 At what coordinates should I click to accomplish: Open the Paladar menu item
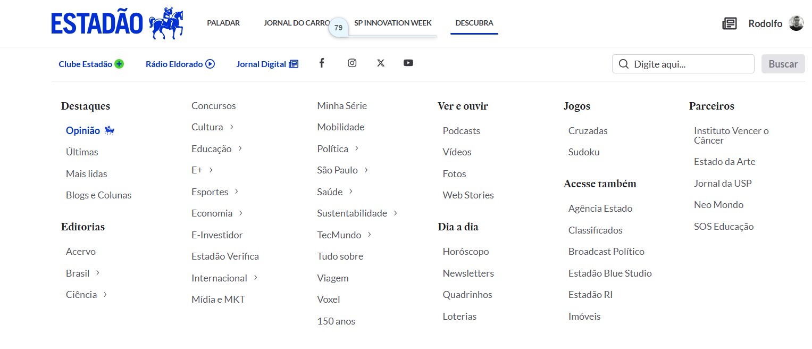[x=223, y=23]
